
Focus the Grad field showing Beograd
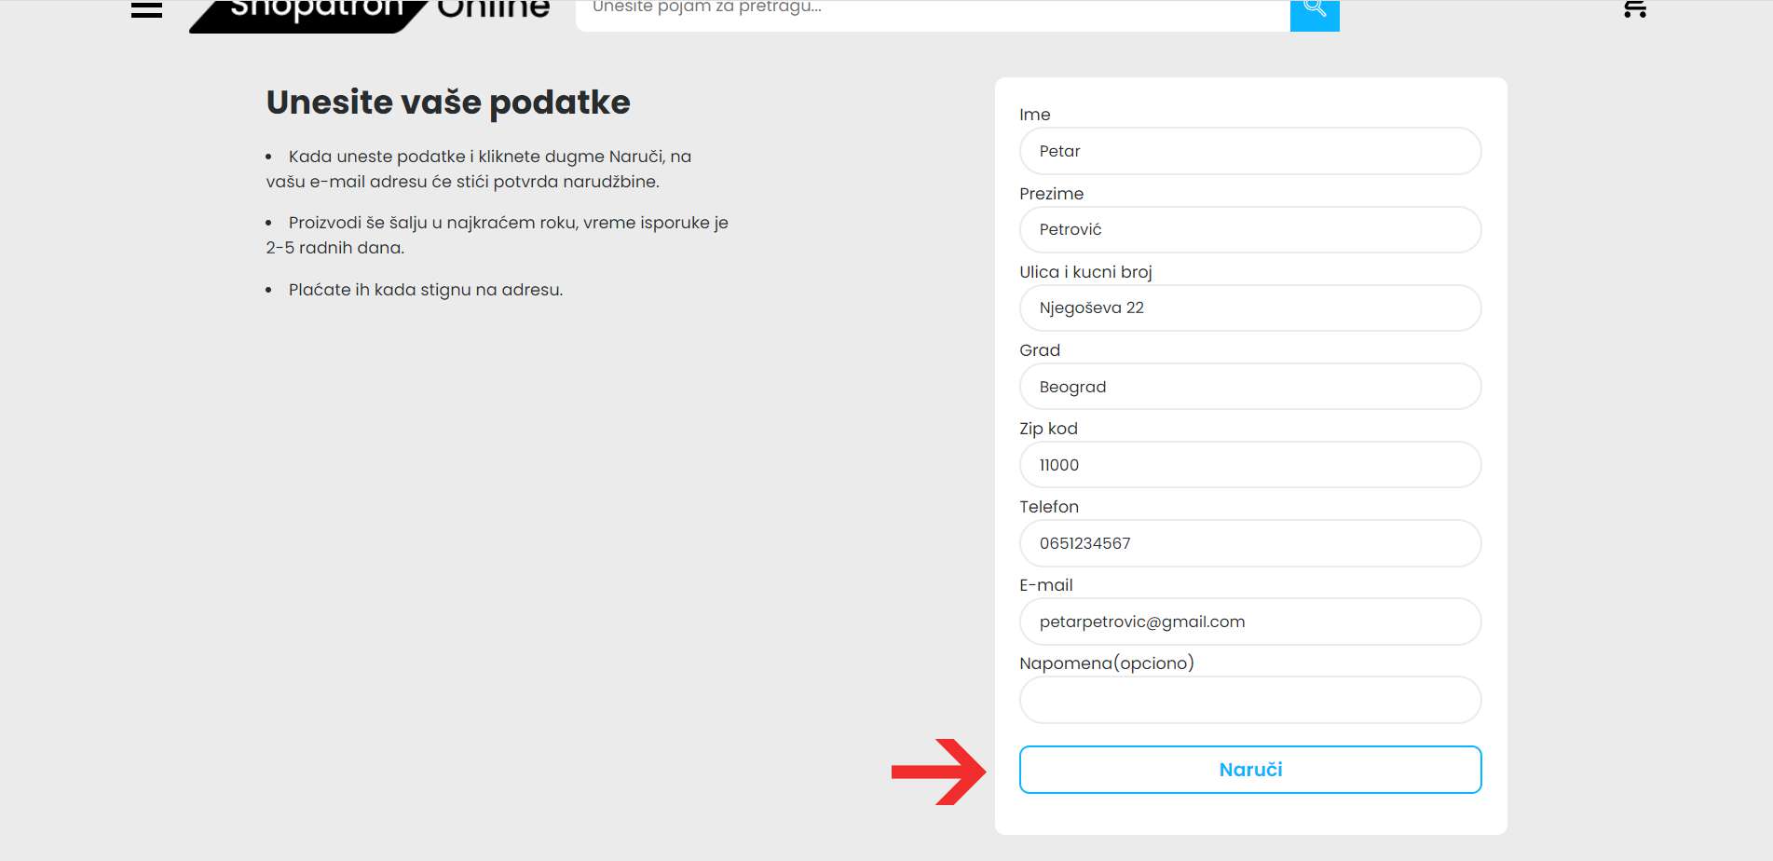[x=1249, y=387]
